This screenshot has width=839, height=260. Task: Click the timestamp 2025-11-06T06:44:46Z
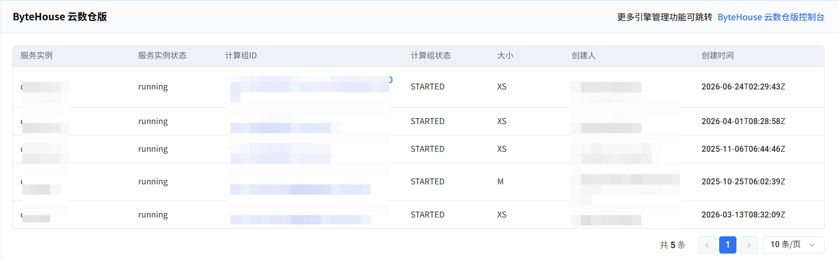(743, 149)
